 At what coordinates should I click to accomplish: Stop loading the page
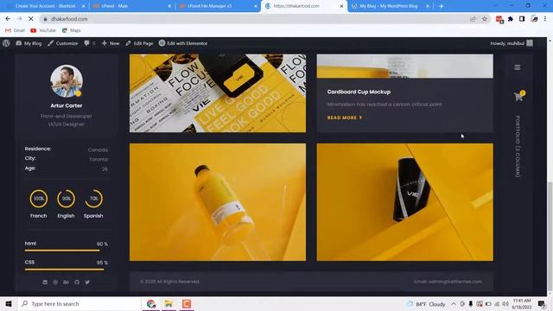pyautogui.click(x=31, y=19)
